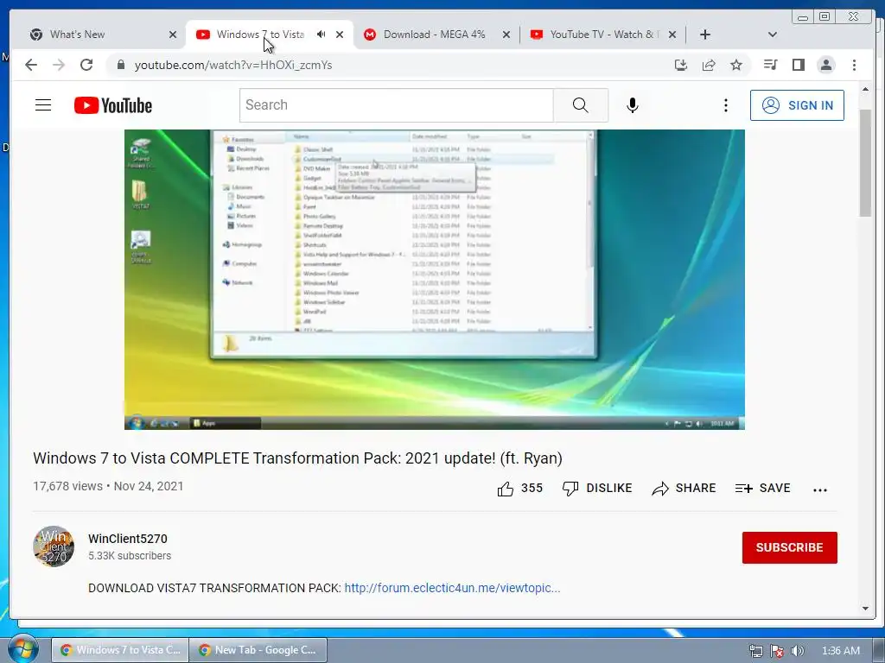The height and width of the screenshot is (663, 885).
Task: Click the scrollbar down arrow
Action: (x=865, y=608)
